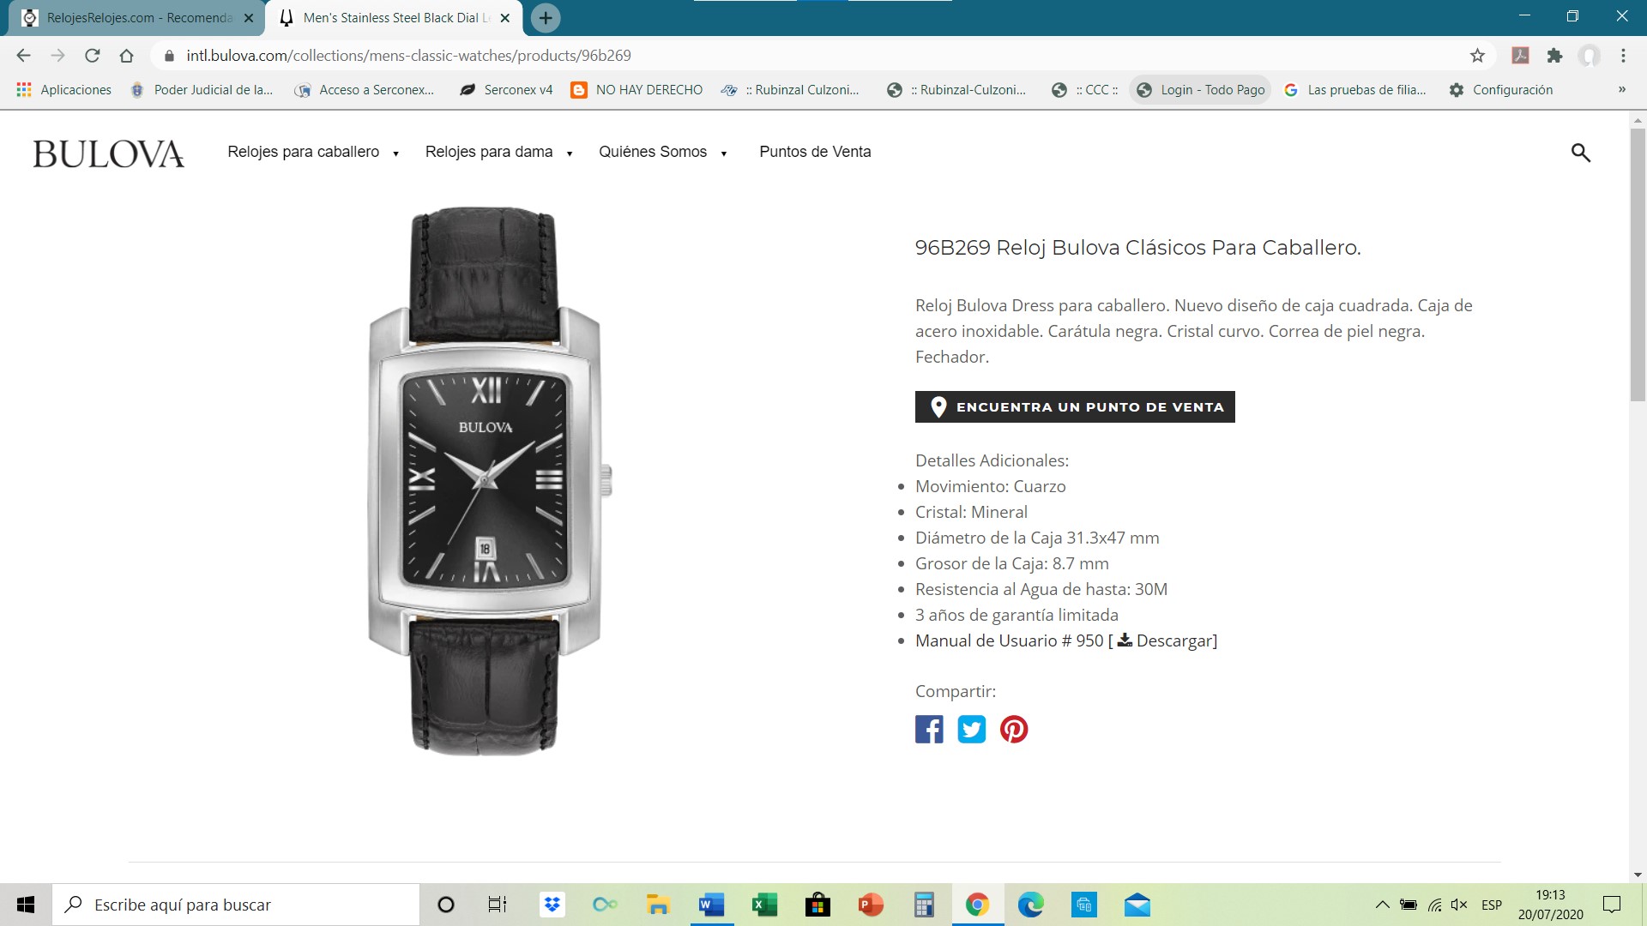Download the user manual via Descargar link
The image size is (1647, 926).
coord(1167,640)
